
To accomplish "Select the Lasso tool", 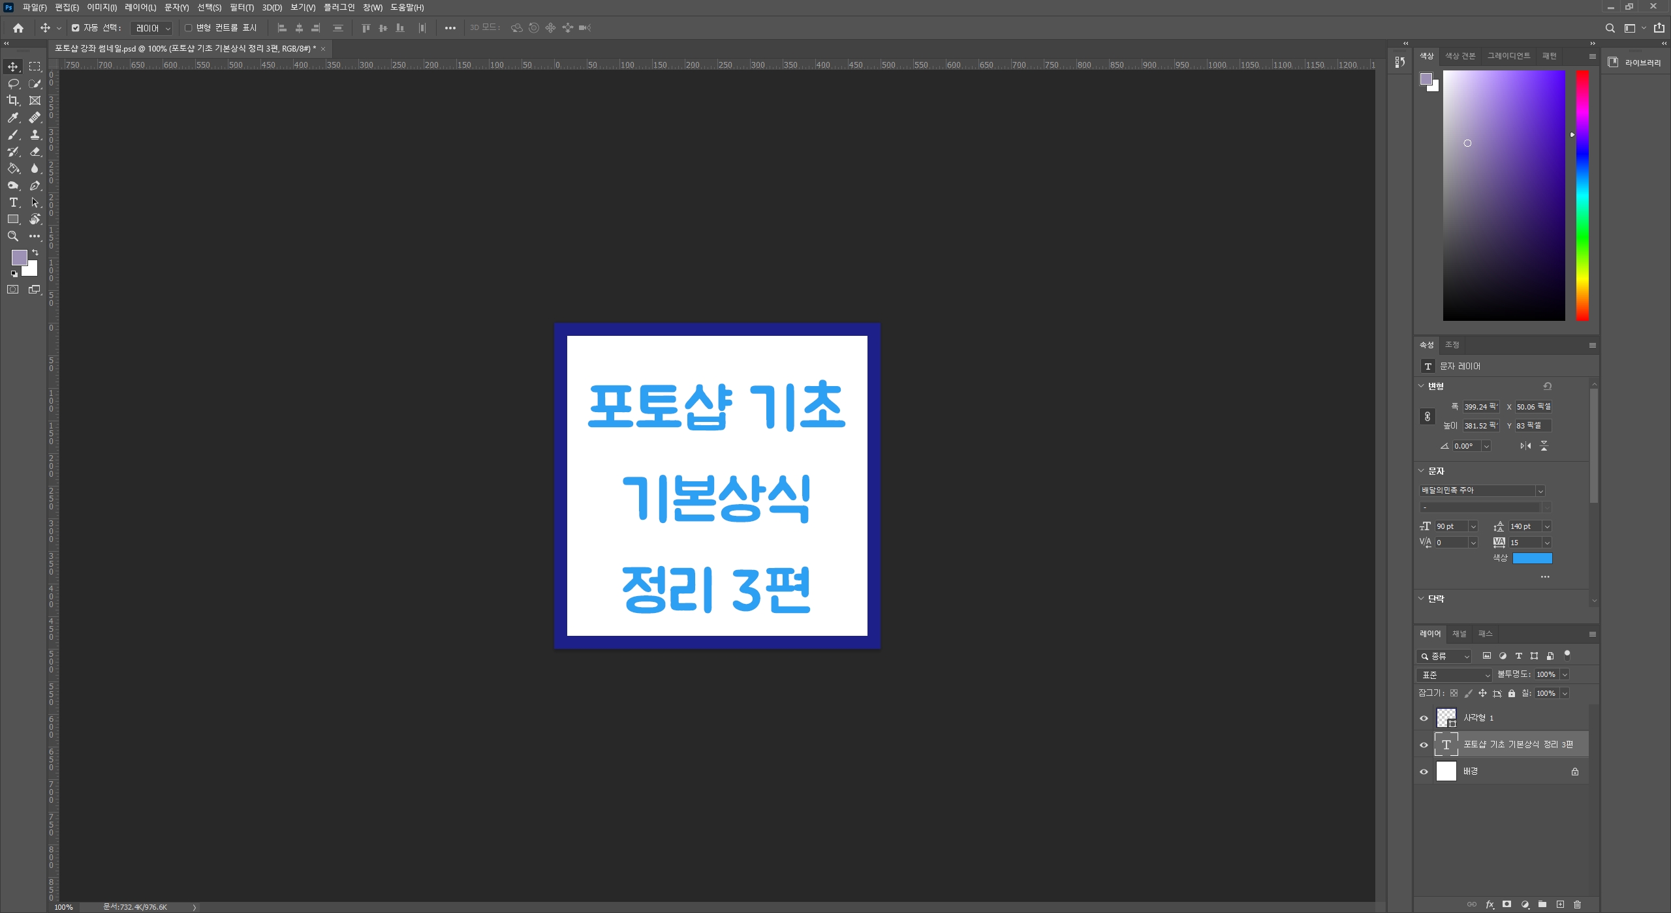I will (13, 83).
